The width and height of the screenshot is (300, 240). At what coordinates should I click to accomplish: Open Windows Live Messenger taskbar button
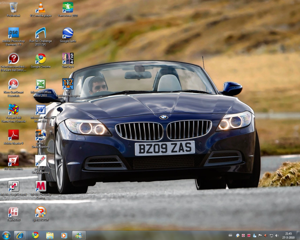click(79, 235)
